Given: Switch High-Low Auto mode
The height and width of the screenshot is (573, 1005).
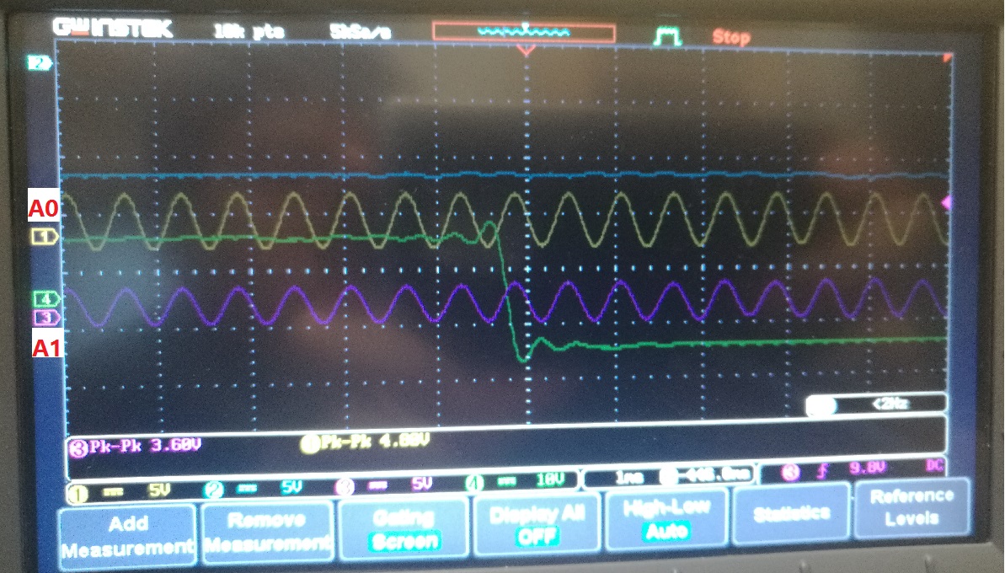Looking at the screenshot, I should pos(666,518).
